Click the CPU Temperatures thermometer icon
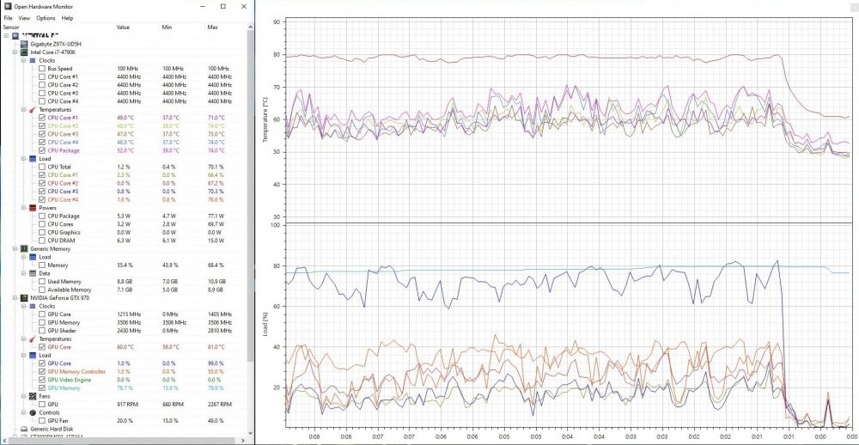The image size is (859, 445). tap(32, 110)
